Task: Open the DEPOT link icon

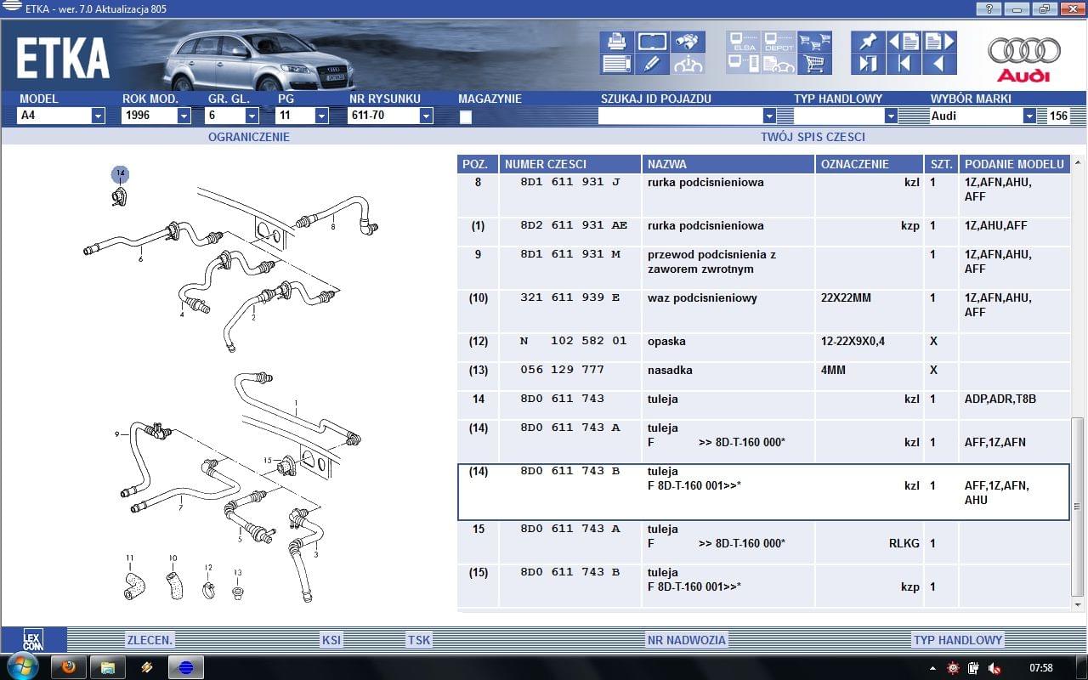Action: (x=779, y=42)
